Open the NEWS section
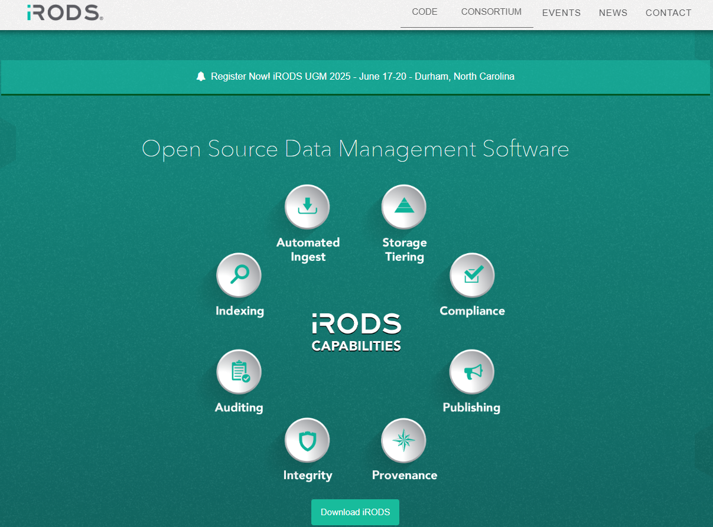Screen dimensions: 713x527 (613, 12)
